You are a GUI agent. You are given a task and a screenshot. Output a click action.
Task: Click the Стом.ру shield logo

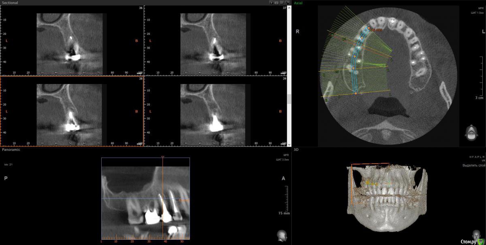480,241
